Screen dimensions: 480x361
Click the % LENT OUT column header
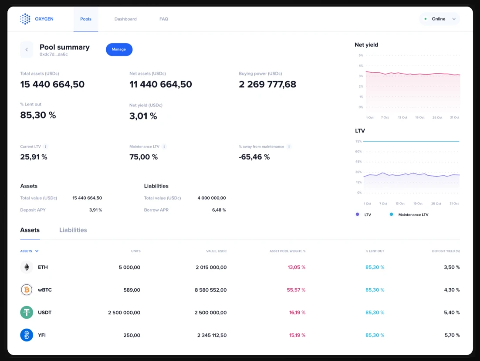click(375, 251)
